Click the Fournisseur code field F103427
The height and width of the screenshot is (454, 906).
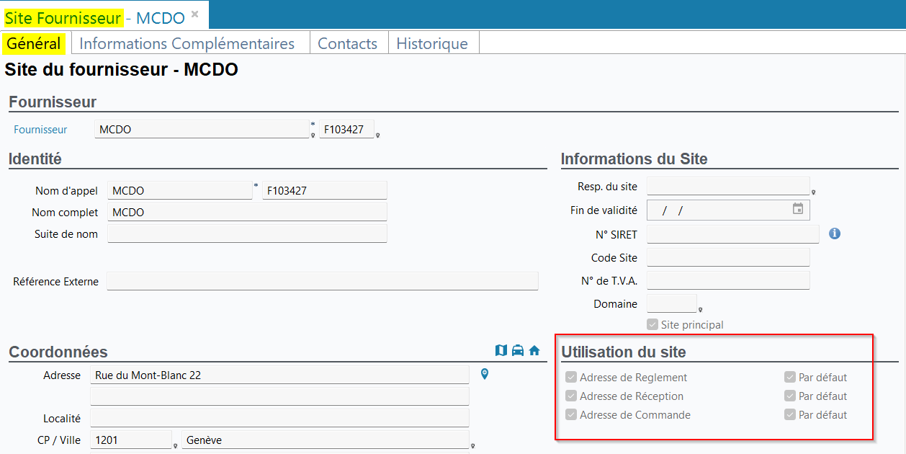[x=347, y=130]
